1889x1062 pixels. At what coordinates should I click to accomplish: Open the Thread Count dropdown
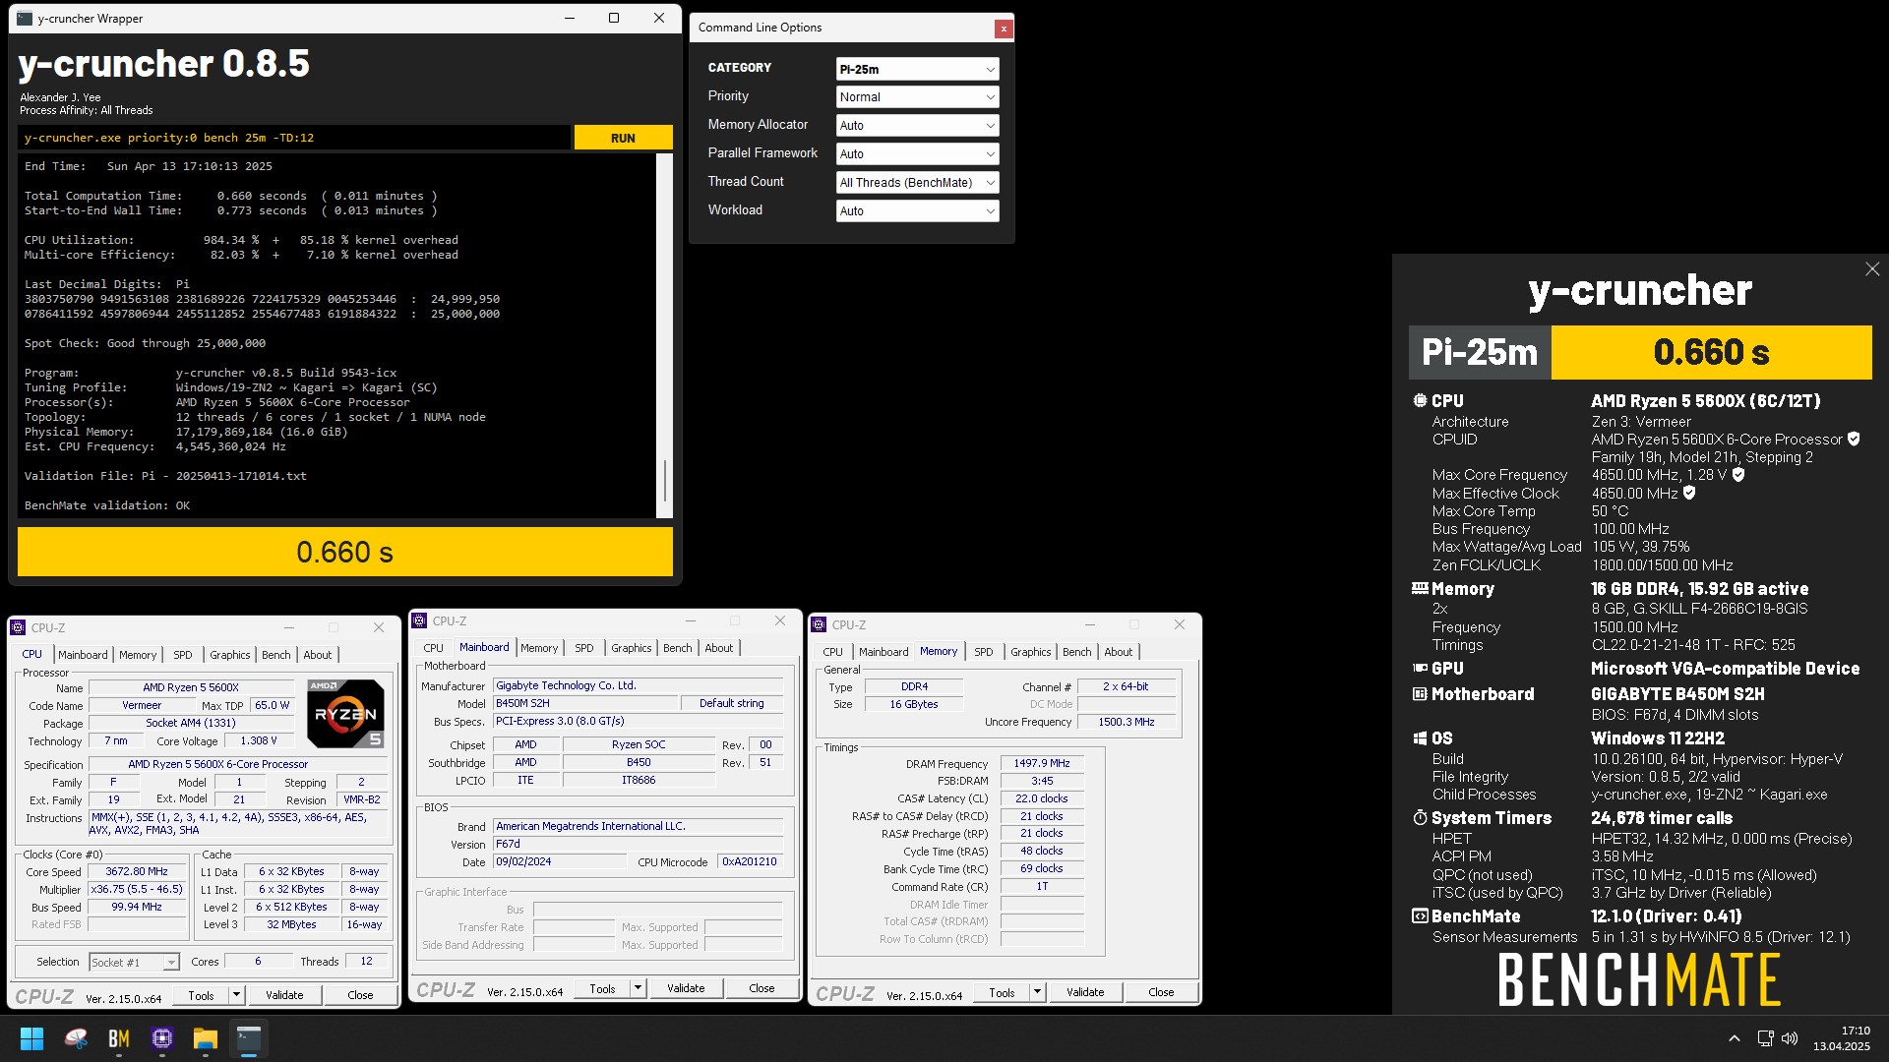pos(917,183)
